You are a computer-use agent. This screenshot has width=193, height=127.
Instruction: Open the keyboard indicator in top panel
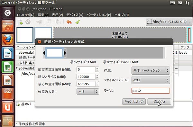coord(172,3)
